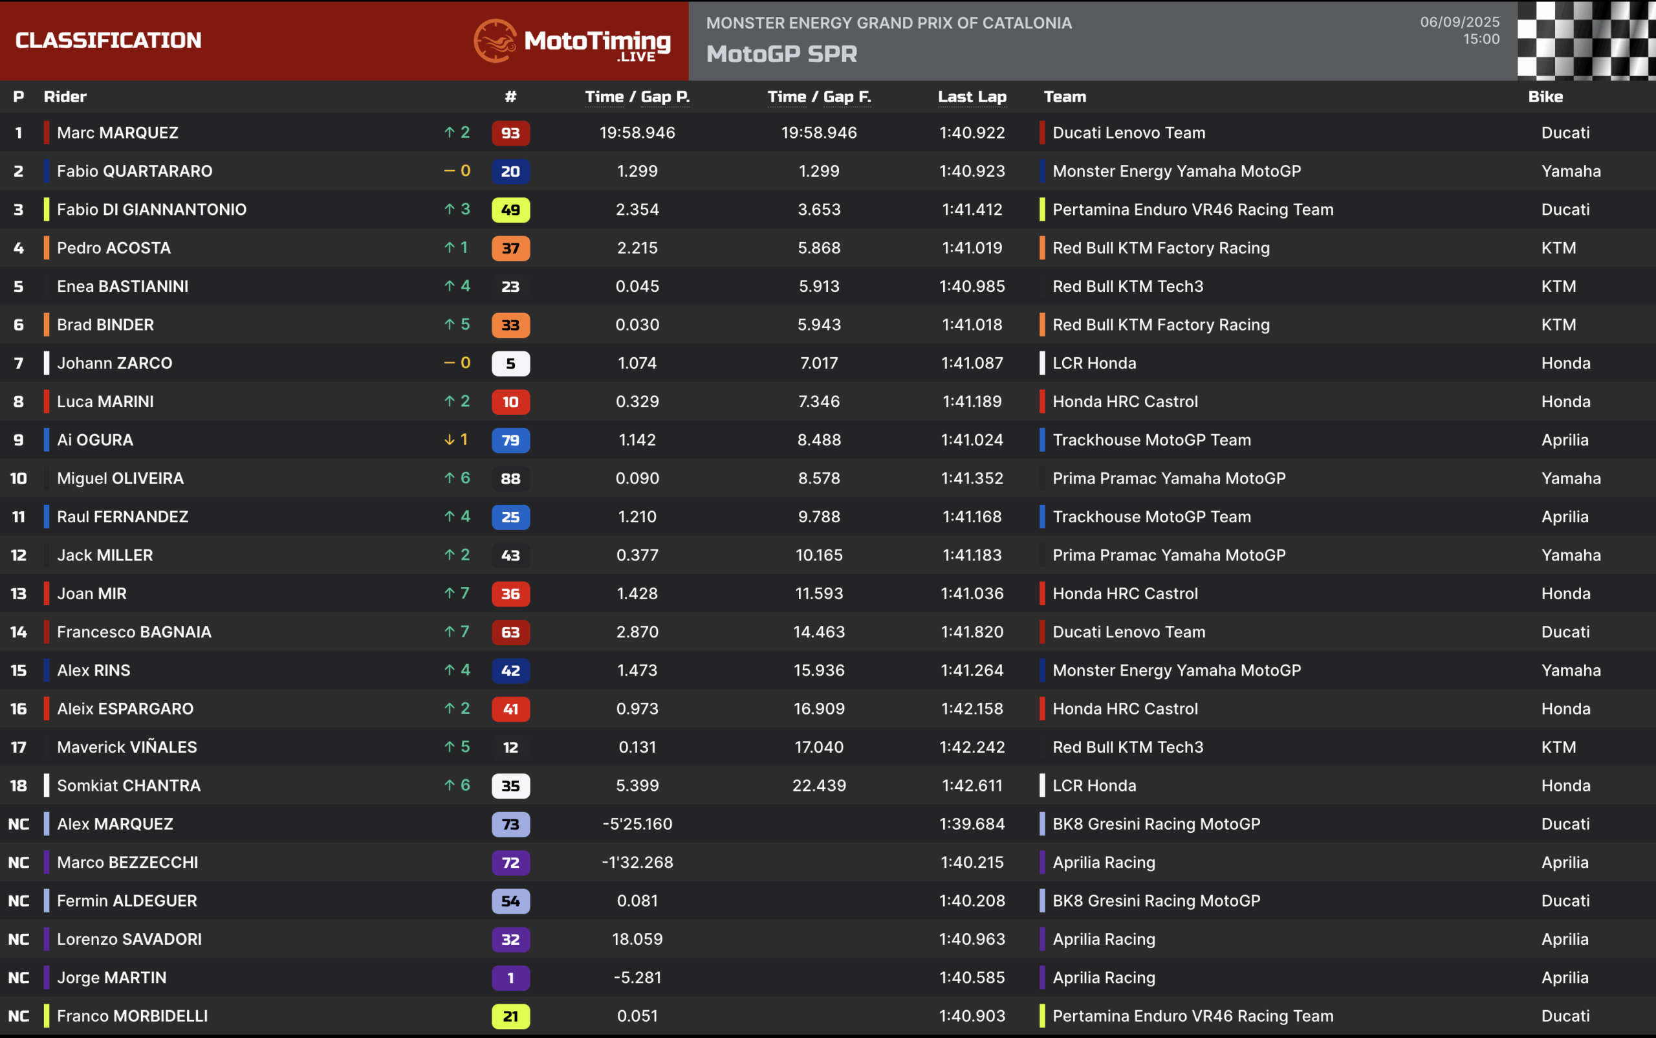Click number badge 32 for Savadori
The image size is (1656, 1038).
[510, 940]
